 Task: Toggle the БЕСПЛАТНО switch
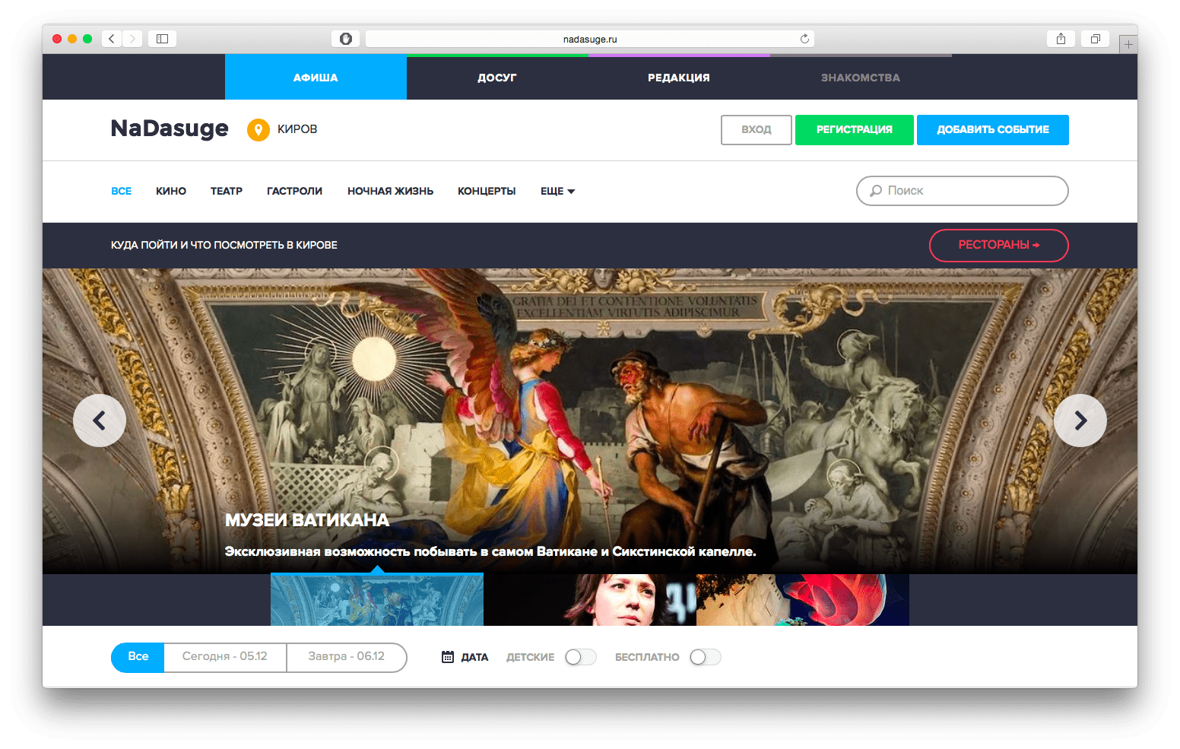(706, 657)
